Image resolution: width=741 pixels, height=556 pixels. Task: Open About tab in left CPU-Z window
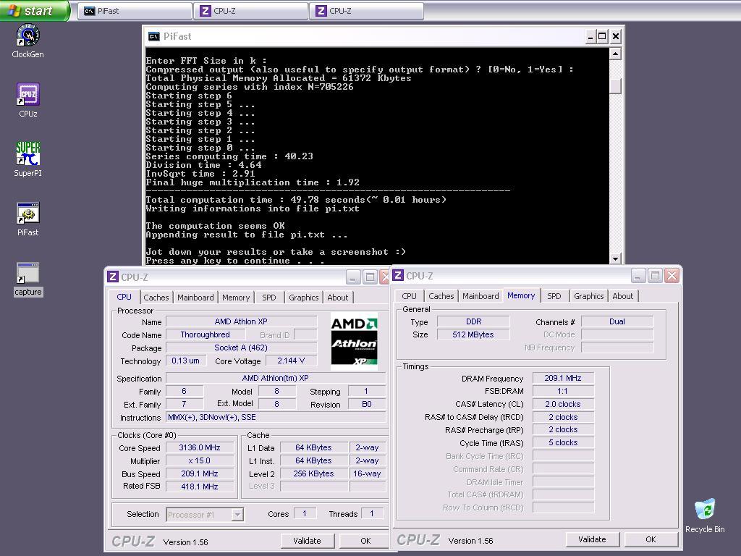coord(337,298)
